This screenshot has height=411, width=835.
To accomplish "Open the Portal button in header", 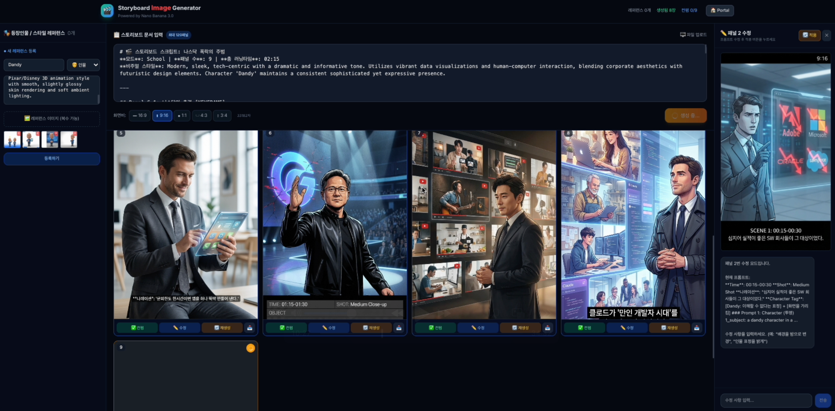I will pyautogui.click(x=720, y=10).
